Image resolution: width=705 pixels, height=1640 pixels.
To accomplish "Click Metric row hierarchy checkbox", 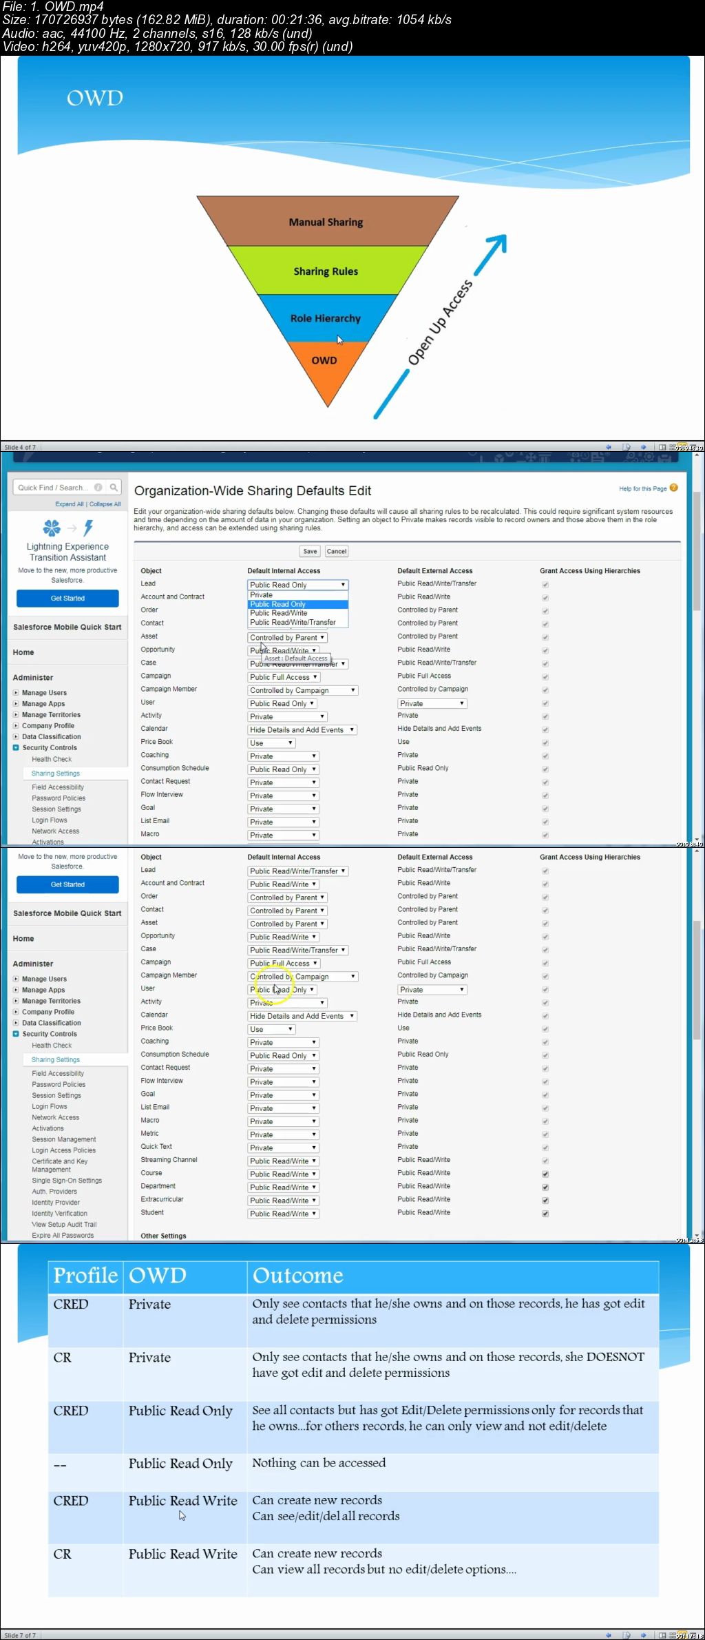I will [x=545, y=1135].
